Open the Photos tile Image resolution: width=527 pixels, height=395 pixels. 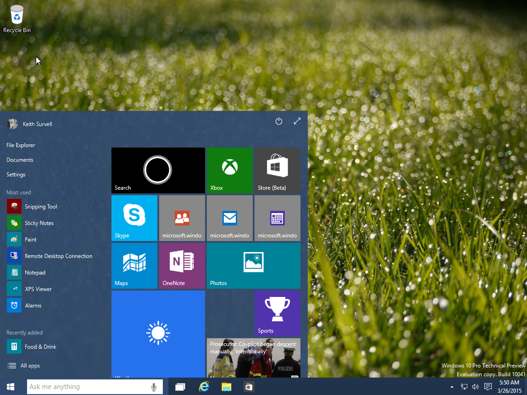(x=254, y=266)
